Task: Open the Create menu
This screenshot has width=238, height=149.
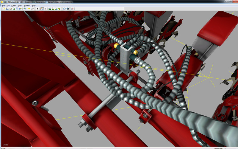Action: pyautogui.click(x=14, y=6)
